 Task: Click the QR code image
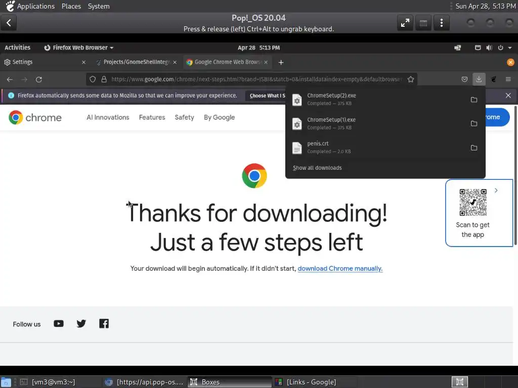point(473,202)
